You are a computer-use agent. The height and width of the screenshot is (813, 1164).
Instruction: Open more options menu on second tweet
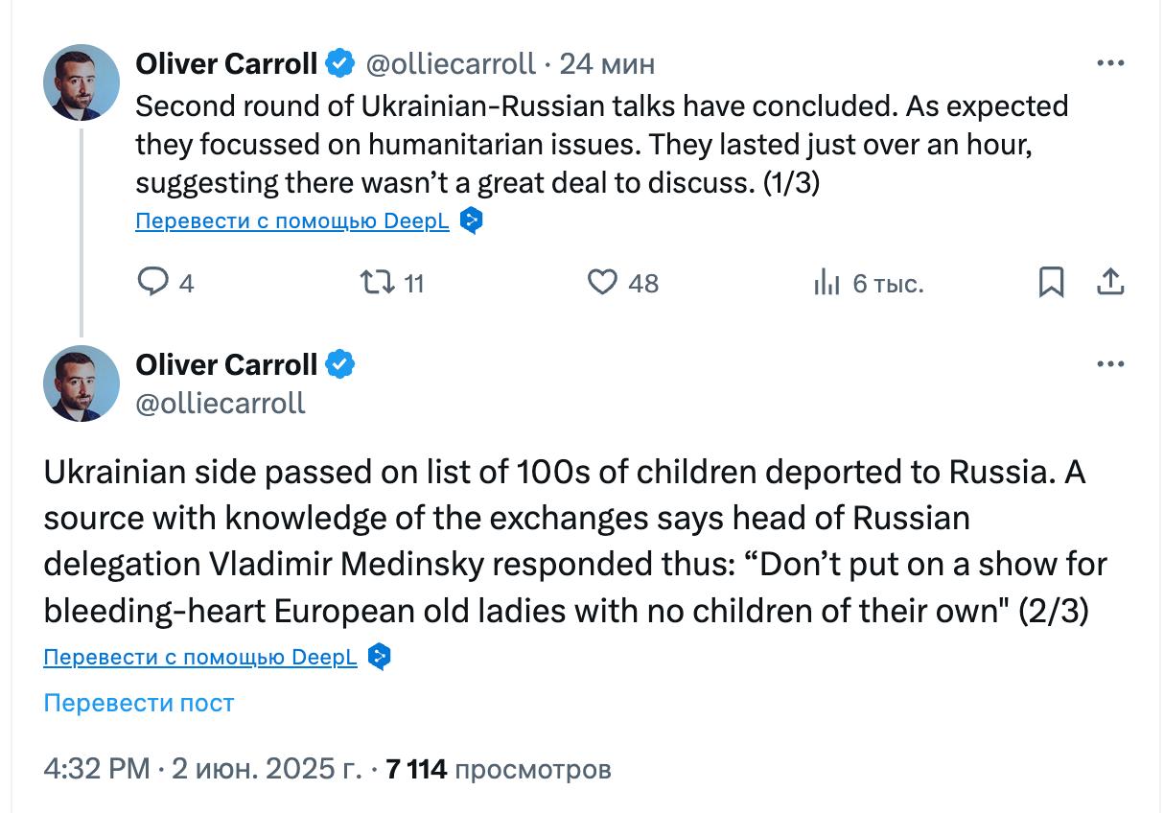pos(1109,364)
